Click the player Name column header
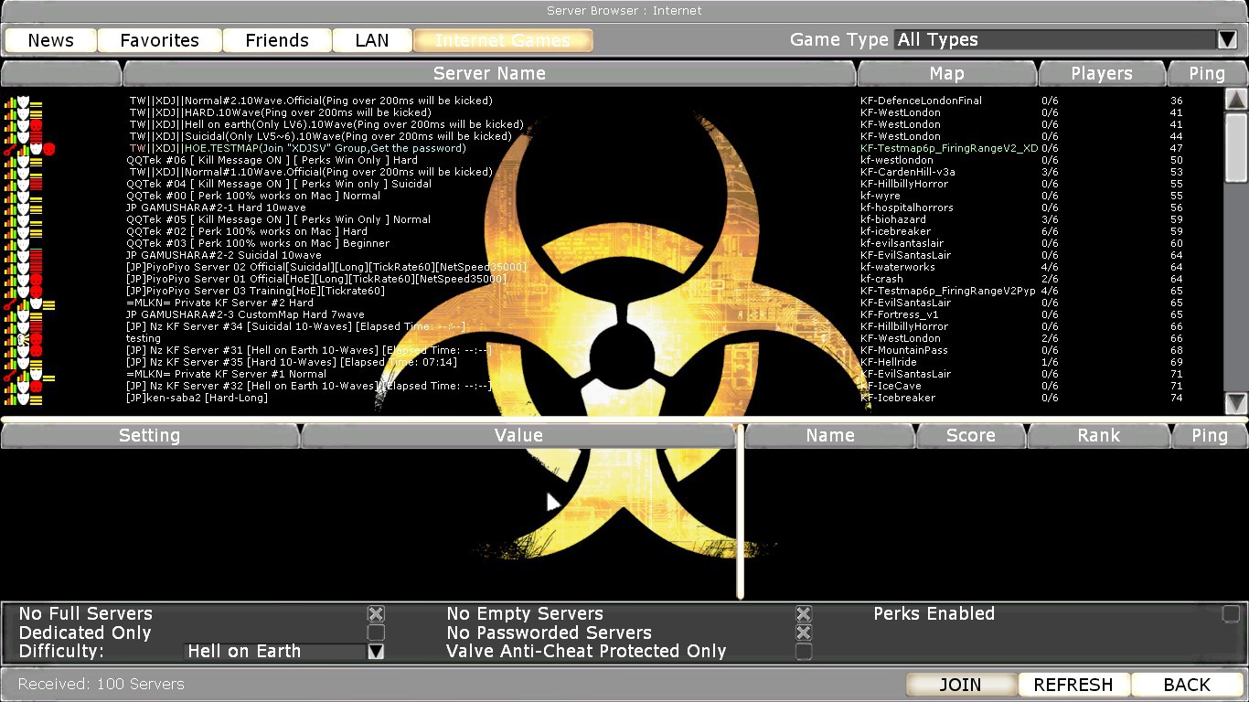Screen dimensions: 1249x702 830,436
